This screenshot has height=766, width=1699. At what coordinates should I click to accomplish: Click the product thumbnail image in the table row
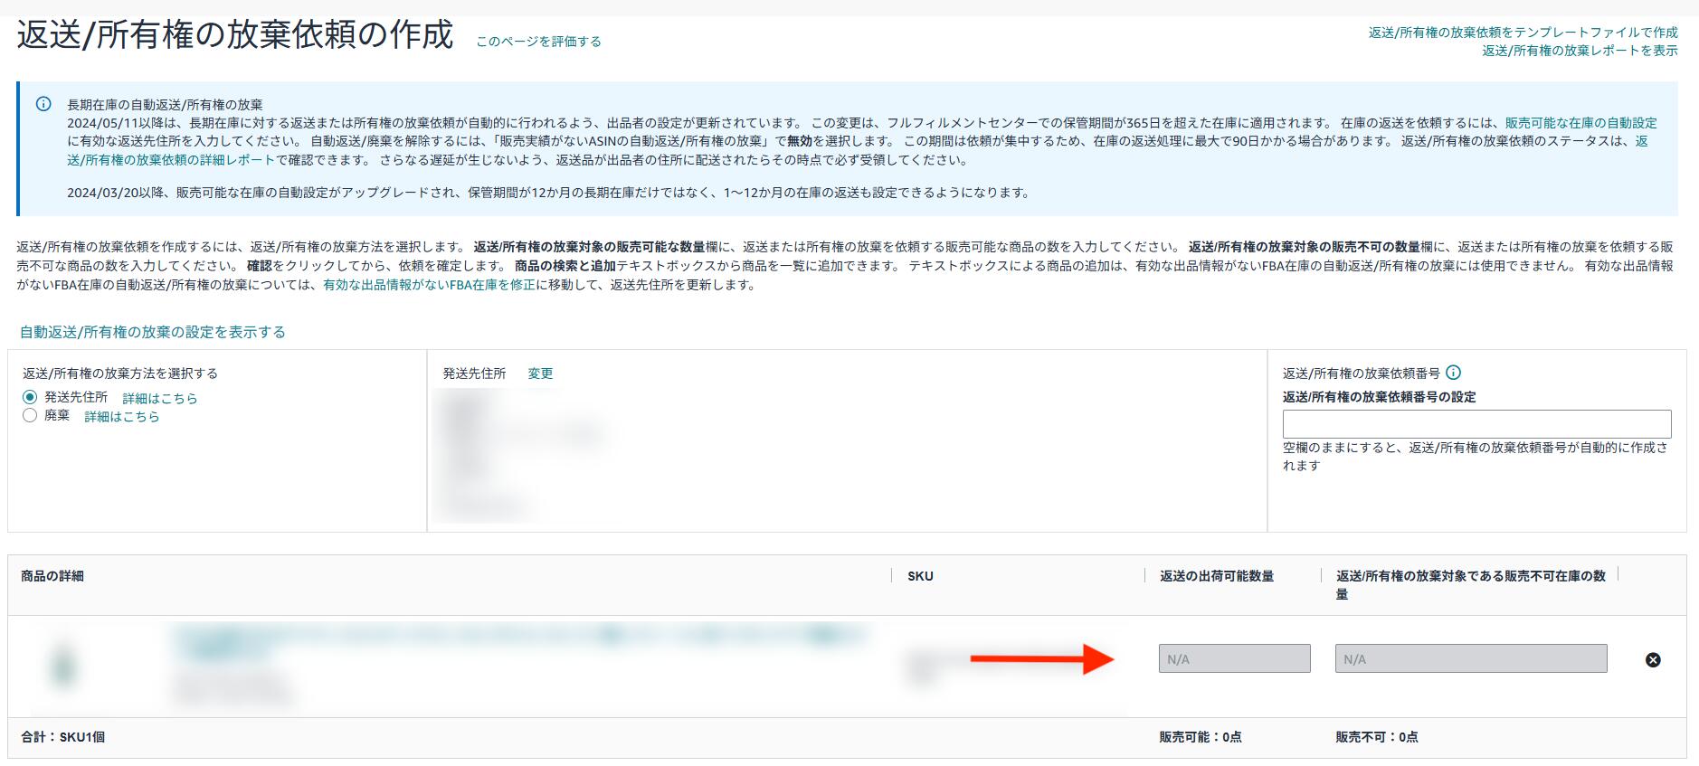(63, 667)
